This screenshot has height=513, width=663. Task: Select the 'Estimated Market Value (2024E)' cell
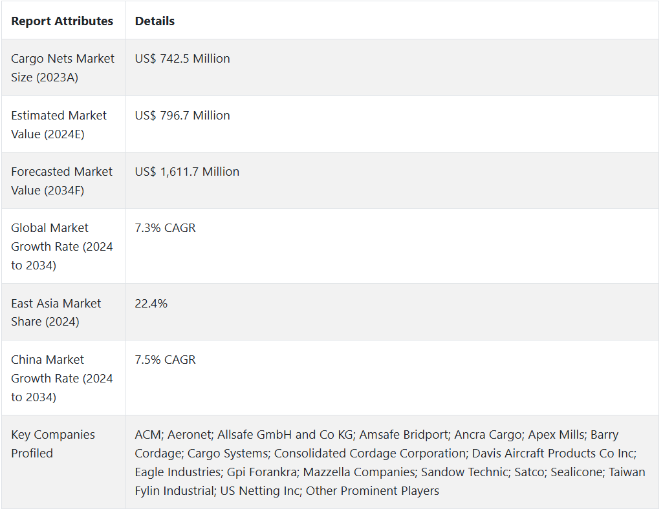pos(63,124)
